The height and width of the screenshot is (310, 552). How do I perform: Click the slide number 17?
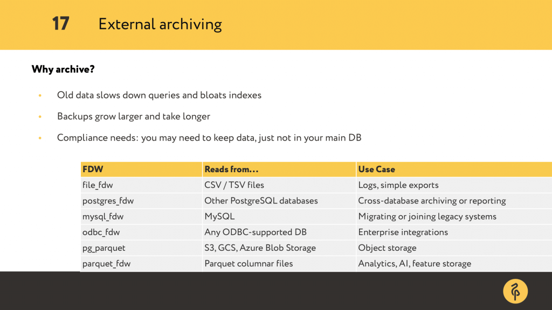(60, 24)
